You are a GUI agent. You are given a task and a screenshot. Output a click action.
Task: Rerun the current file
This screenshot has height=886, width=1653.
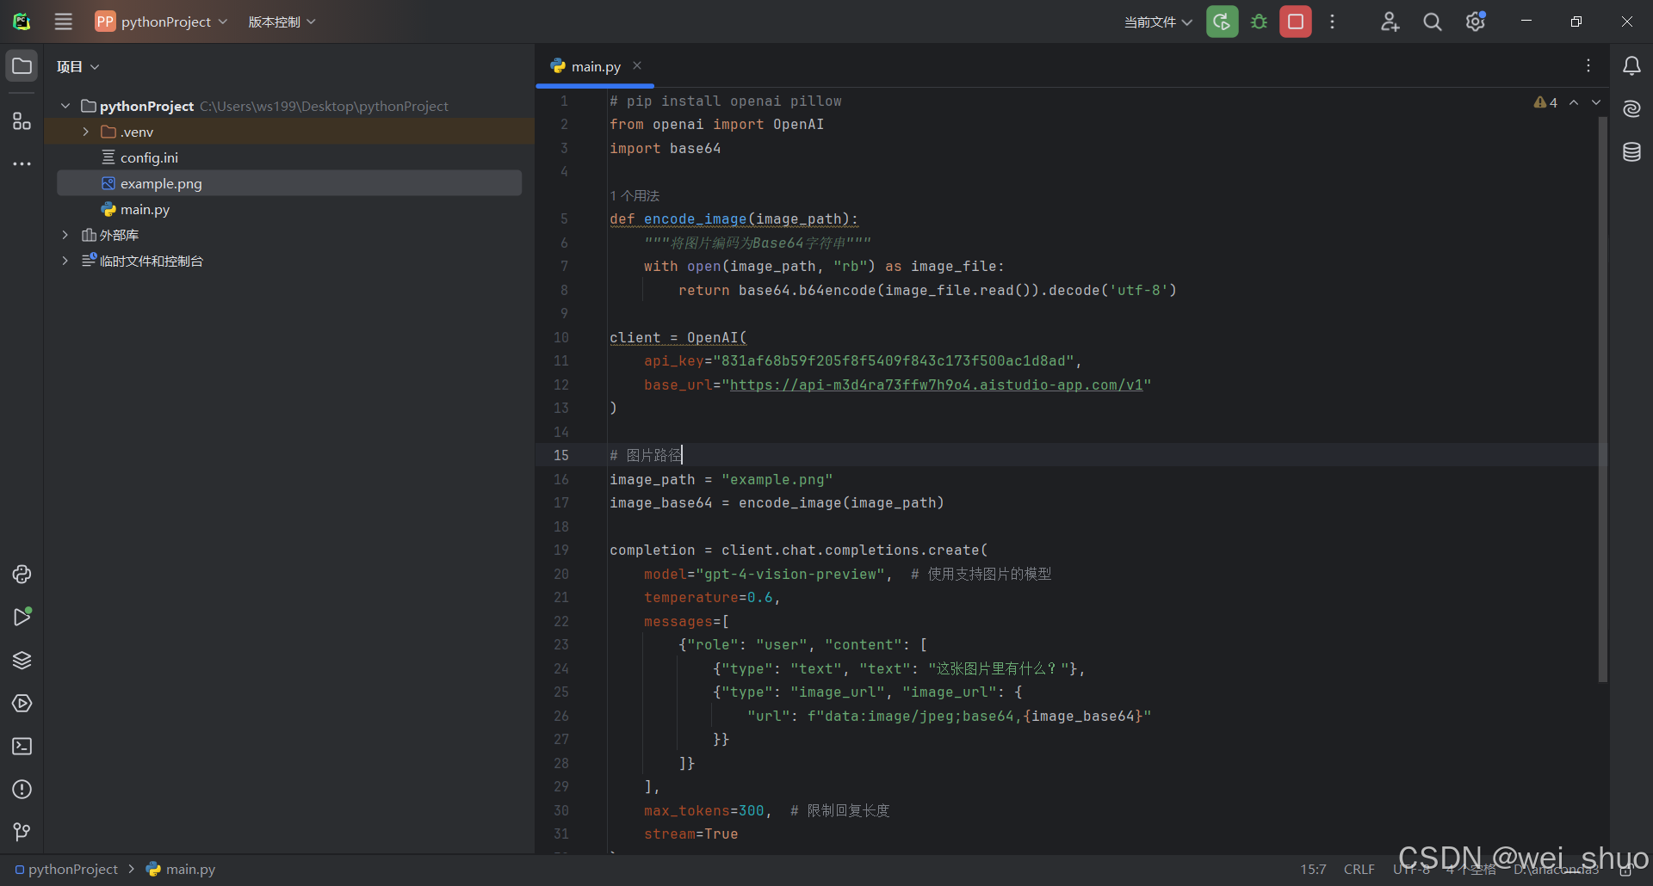[1222, 22]
